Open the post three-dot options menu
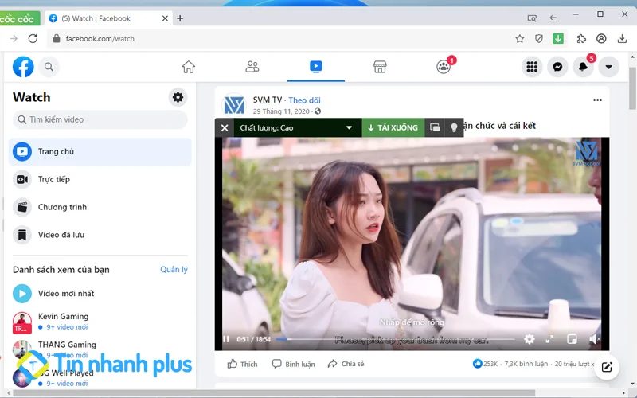The height and width of the screenshot is (398, 637). 597,100
